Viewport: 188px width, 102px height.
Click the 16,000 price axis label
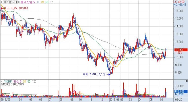[179, 11]
